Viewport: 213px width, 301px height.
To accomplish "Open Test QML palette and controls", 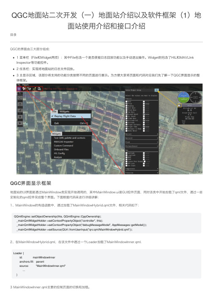I will click(69, 138).
